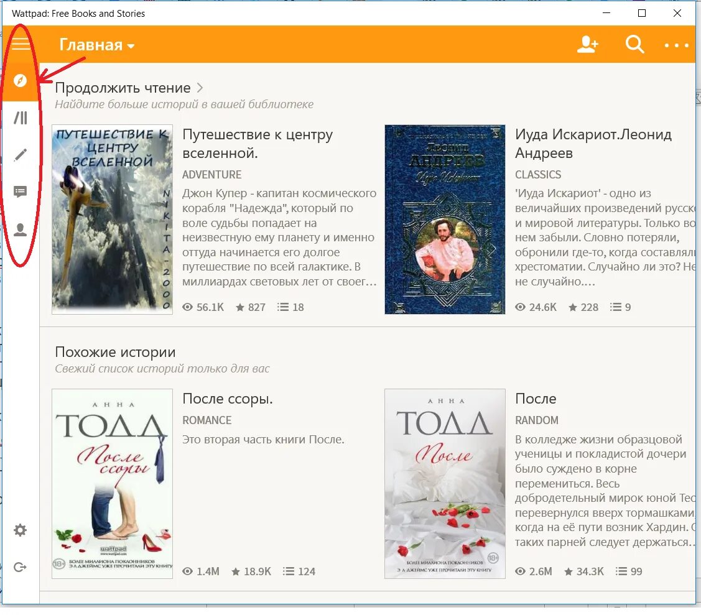
Task: Click the ROMANCE category label
Action: (x=207, y=420)
